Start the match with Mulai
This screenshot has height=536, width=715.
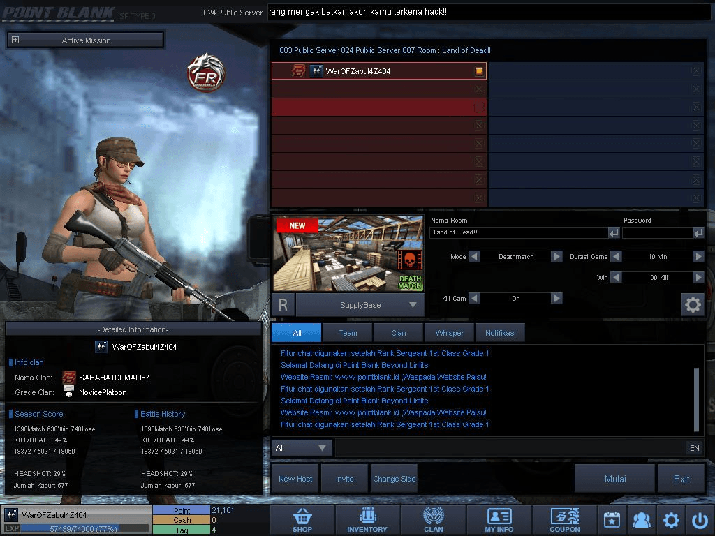click(x=615, y=479)
